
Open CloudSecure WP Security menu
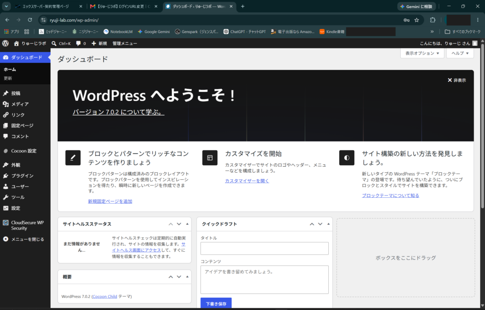pos(25,225)
